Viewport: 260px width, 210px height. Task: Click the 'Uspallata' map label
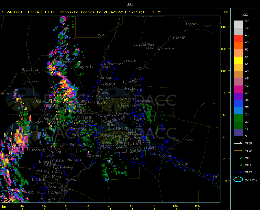[30, 70]
